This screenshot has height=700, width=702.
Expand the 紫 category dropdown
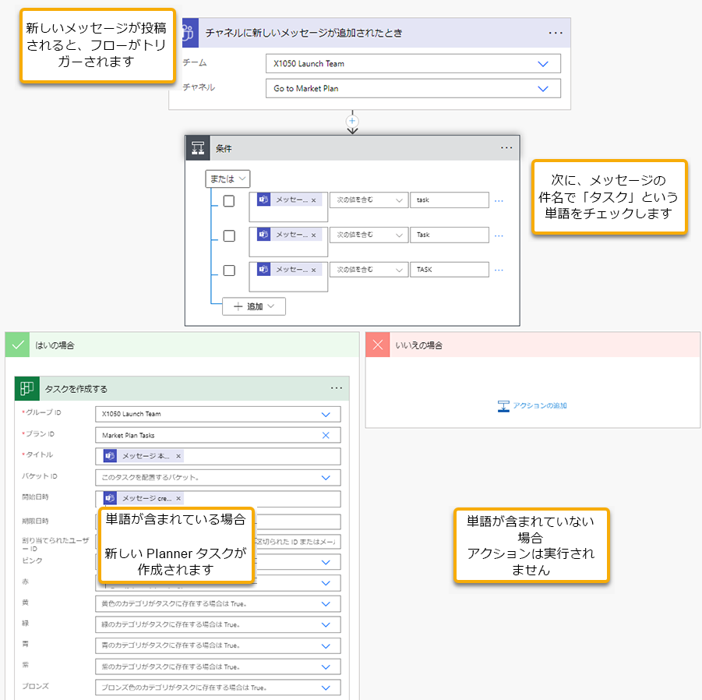click(x=326, y=666)
